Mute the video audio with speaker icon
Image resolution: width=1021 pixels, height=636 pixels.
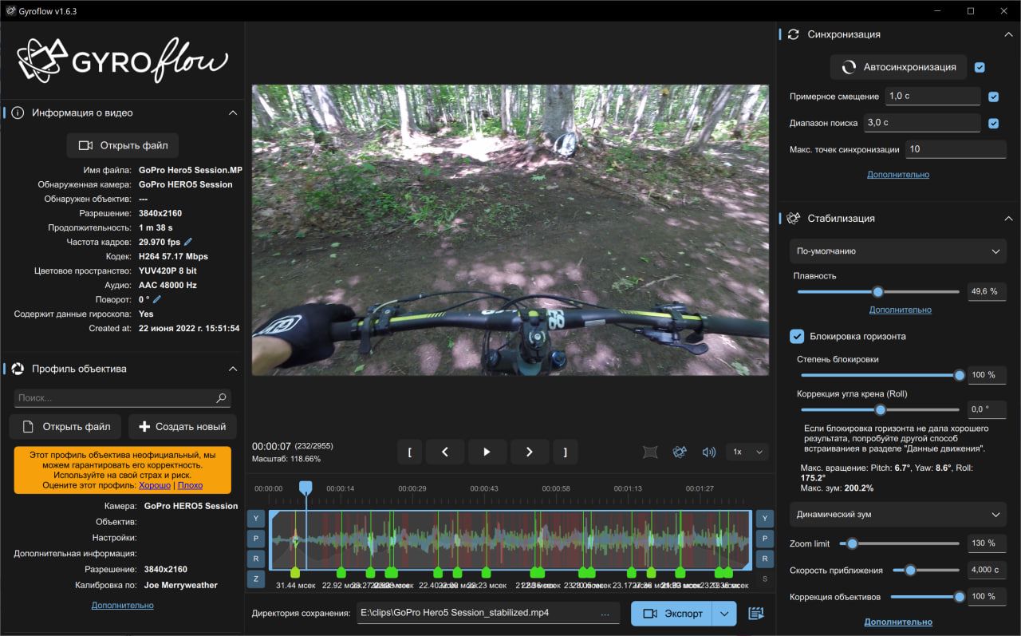pyautogui.click(x=708, y=452)
